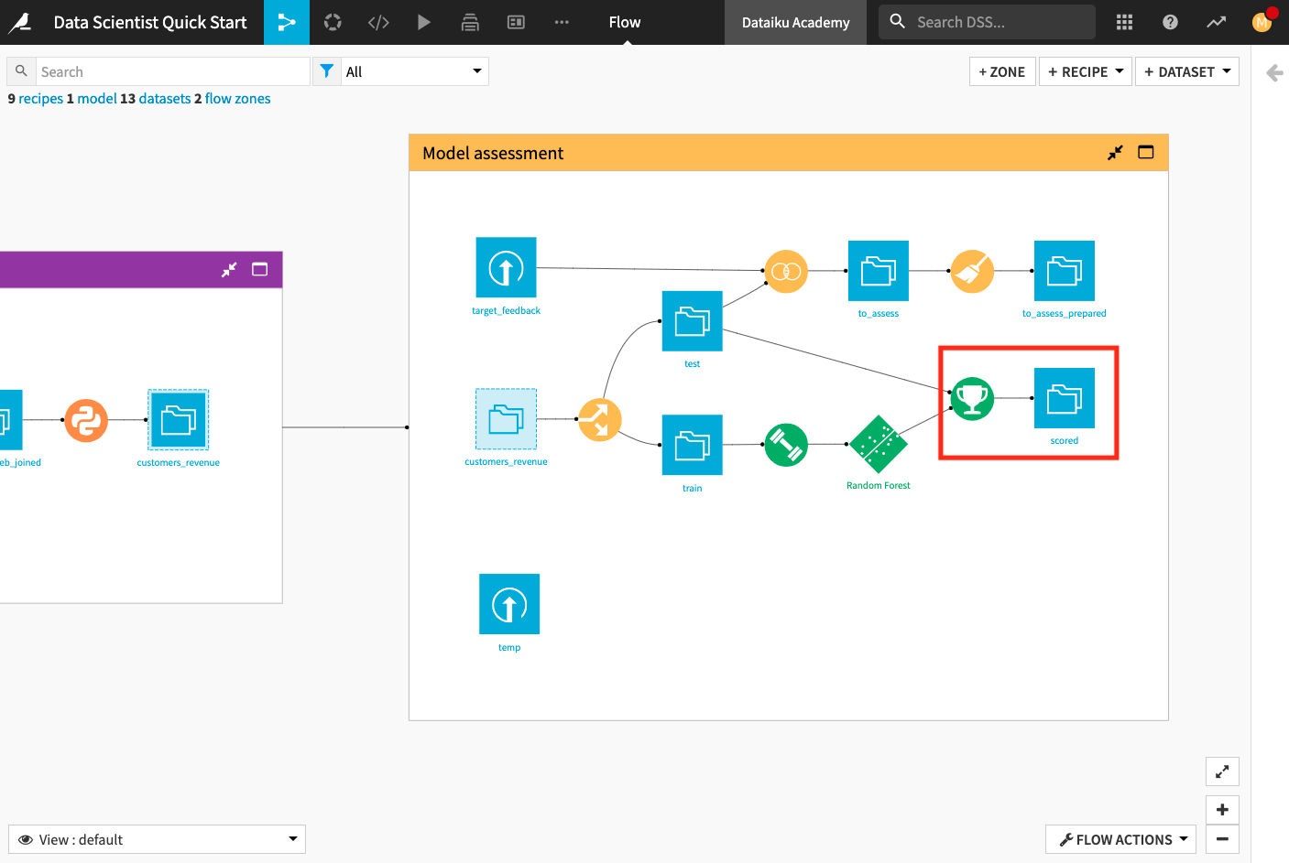Click the Model assessment zone title
Screen dimensions: 1289x863
[x=493, y=154]
